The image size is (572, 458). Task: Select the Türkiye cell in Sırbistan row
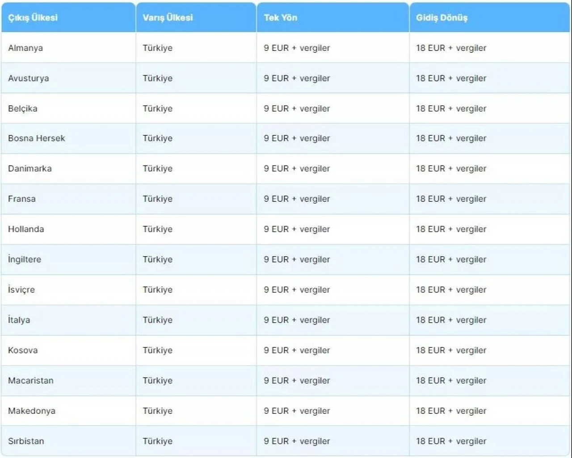click(x=157, y=441)
